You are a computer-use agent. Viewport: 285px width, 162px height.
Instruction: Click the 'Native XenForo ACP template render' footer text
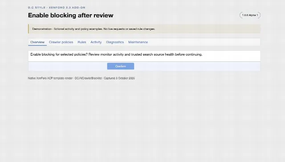coord(81,78)
